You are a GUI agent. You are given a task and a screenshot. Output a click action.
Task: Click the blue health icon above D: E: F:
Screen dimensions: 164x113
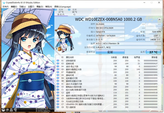point(56,10)
